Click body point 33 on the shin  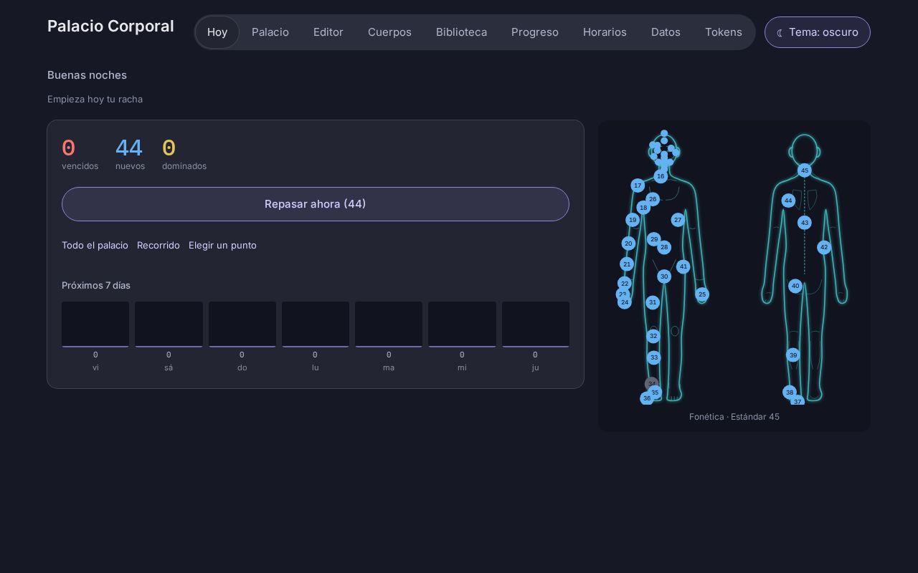[654, 357]
